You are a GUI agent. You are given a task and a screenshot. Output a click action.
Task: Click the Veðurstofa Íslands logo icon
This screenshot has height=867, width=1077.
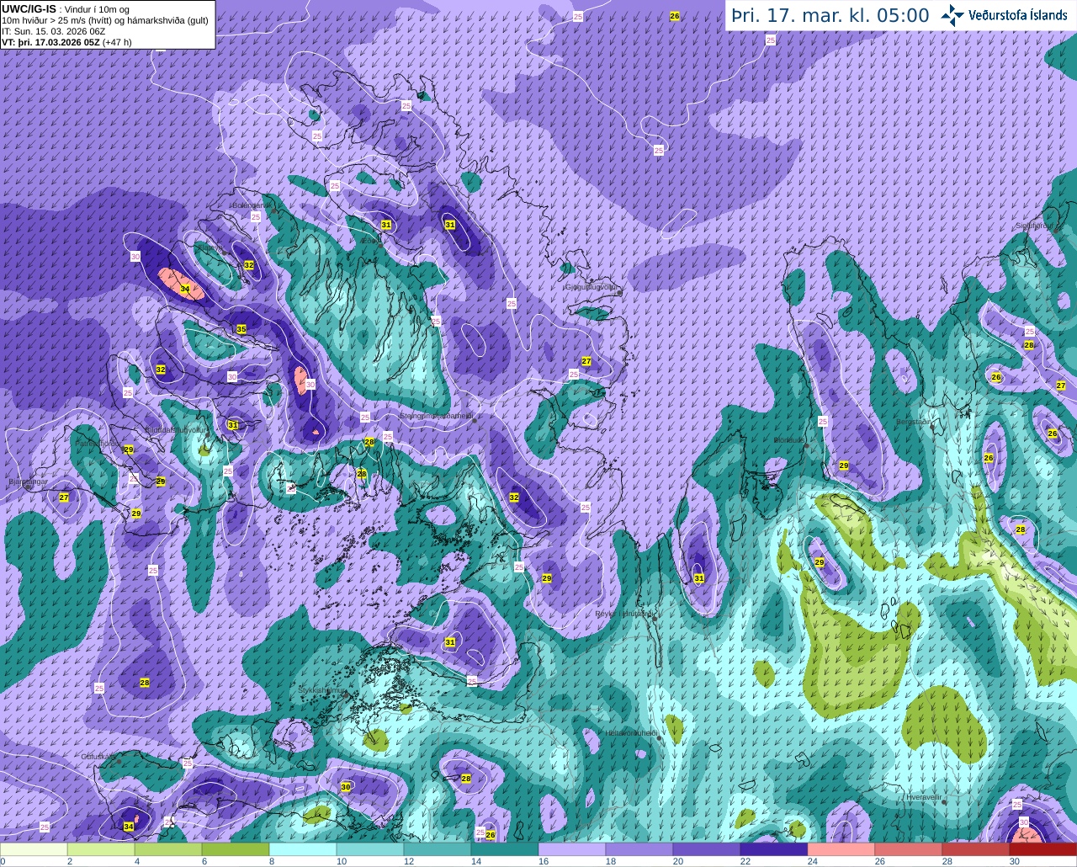(x=952, y=15)
